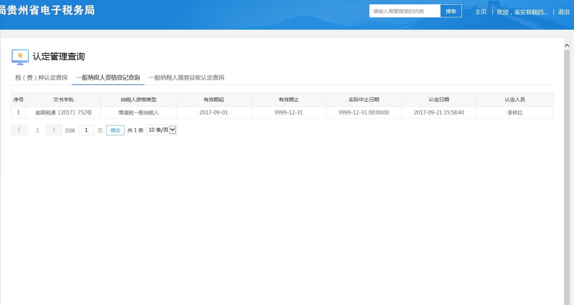The height and width of the screenshot is (305, 574).
Task: Click the 文书字轨 column header
Action: click(63, 99)
